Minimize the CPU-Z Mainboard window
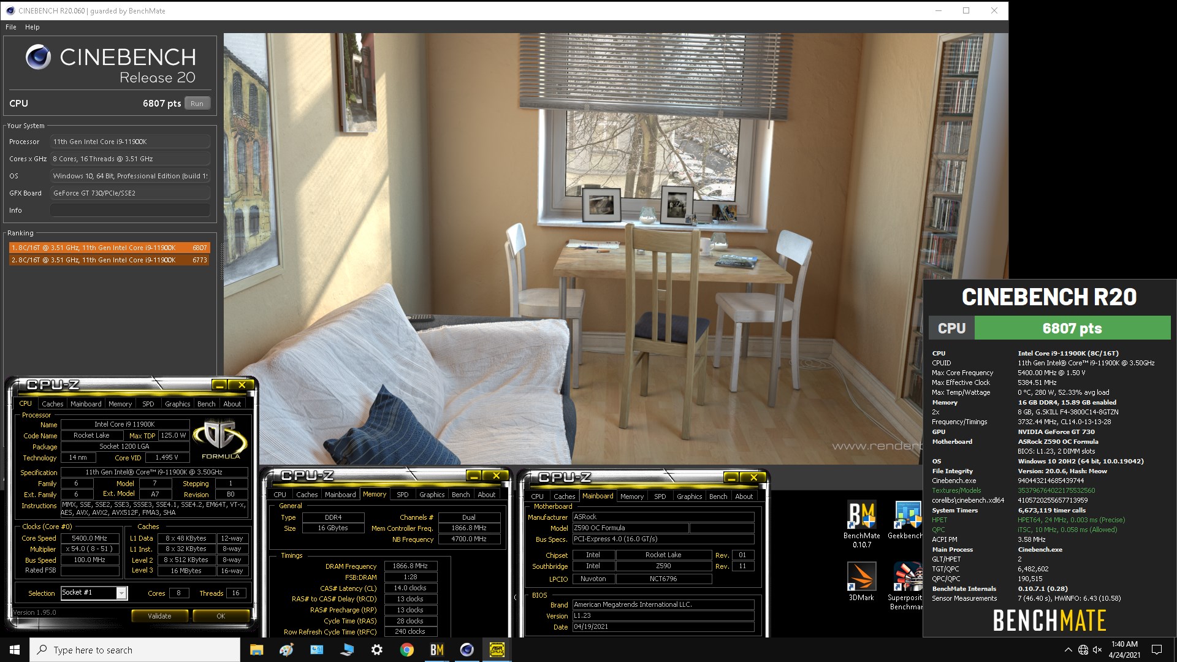 pos(731,477)
